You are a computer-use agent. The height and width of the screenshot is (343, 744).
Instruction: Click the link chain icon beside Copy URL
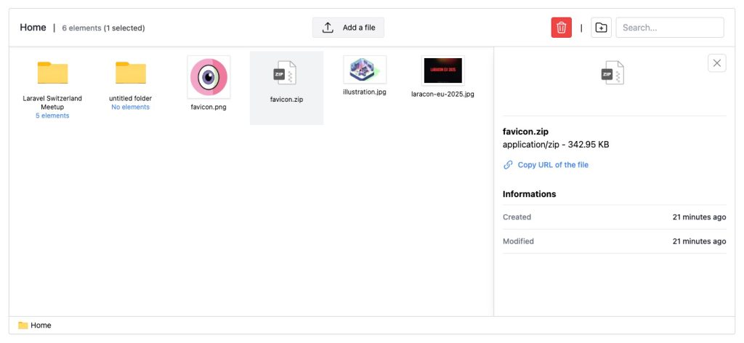pos(508,165)
